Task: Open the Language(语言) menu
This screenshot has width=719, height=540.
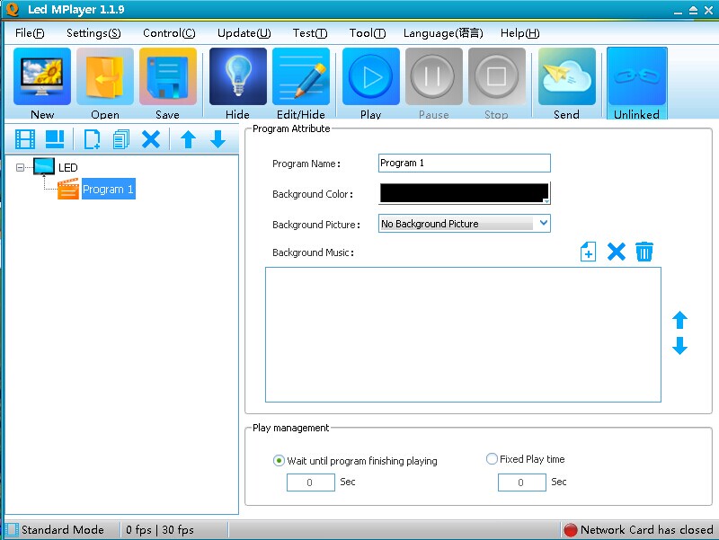Action: coord(442,32)
